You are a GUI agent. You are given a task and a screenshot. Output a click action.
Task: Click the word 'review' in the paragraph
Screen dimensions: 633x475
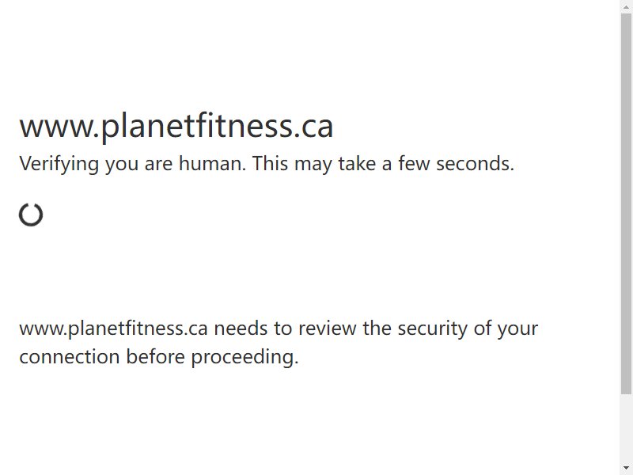[x=328, y=329]
